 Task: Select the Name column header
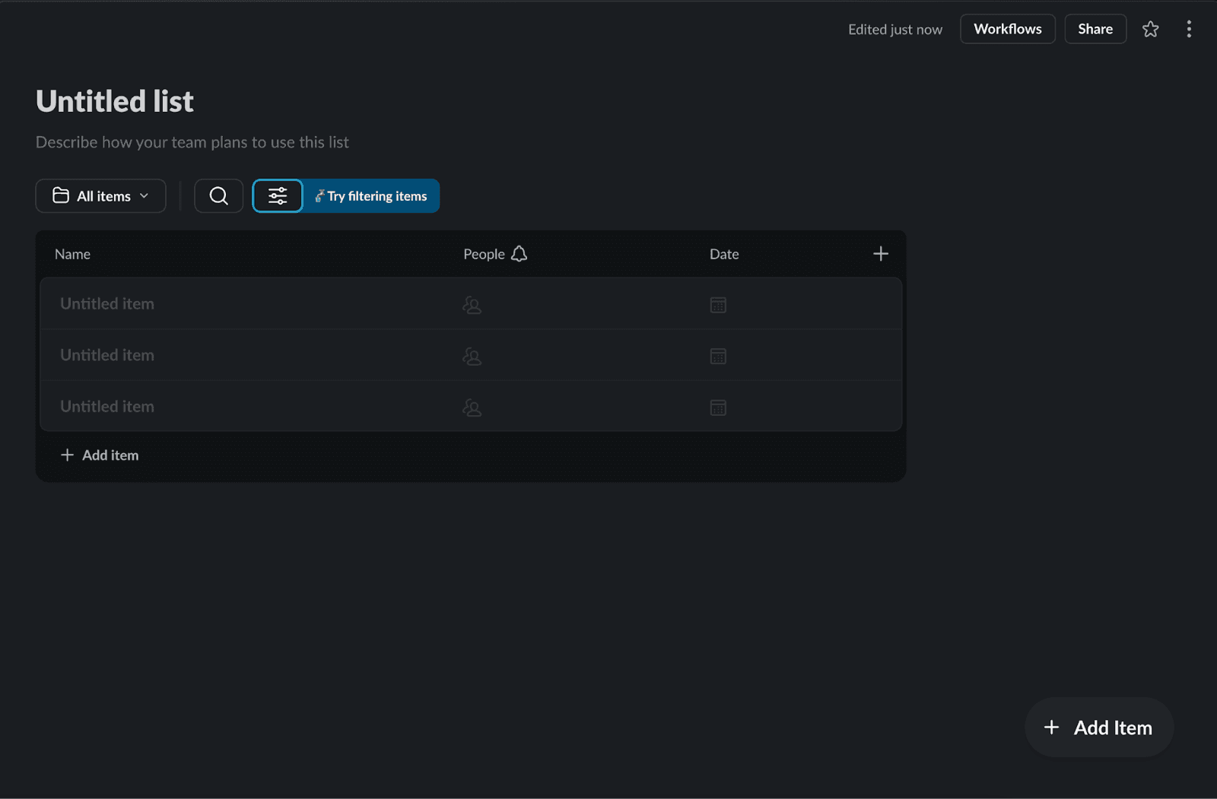(x=72, y=254)
